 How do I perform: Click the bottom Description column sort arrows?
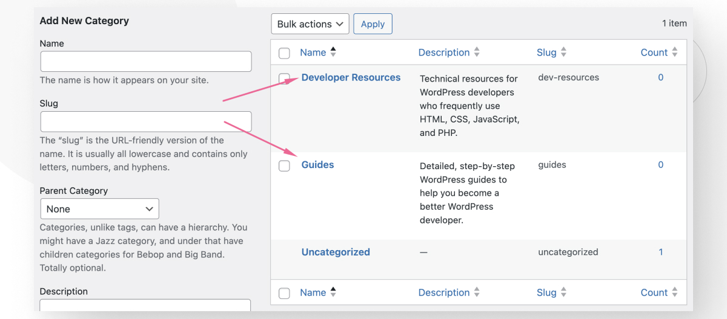tap(477, 292)
